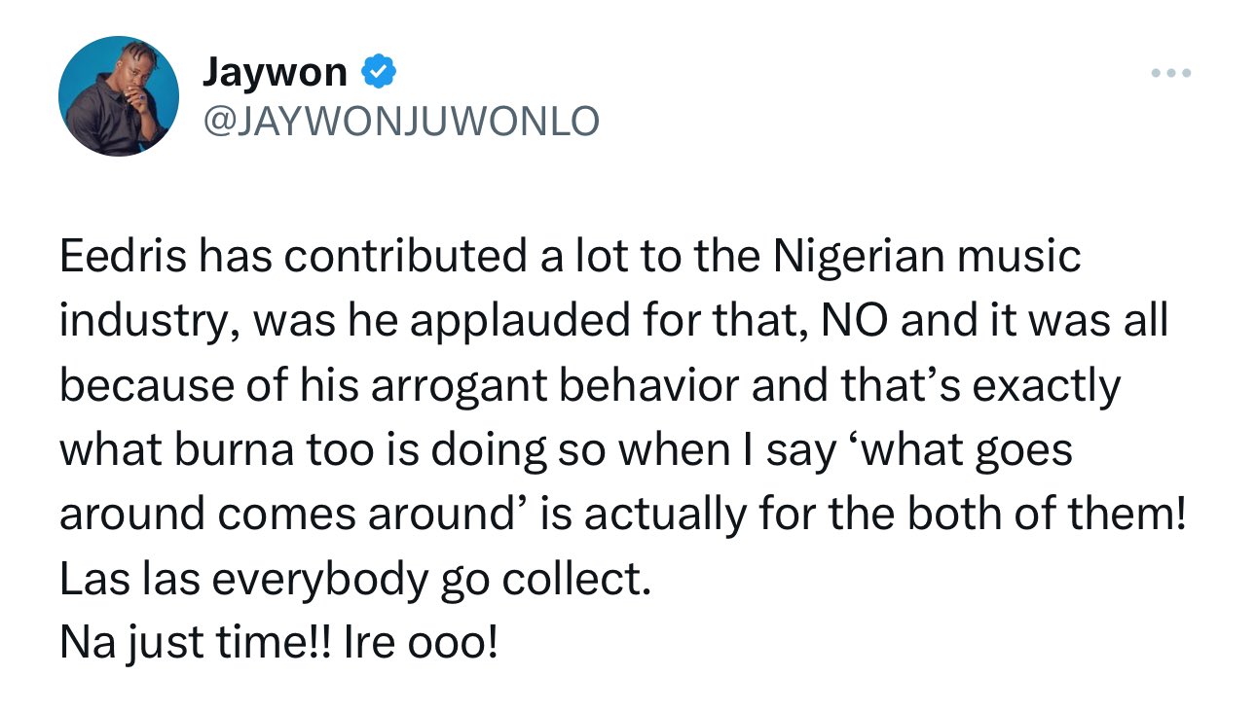The height and width of the screenshot is (712, 1256).
Task: Open Jaywon's profile picture
Action: click(119, 96)
